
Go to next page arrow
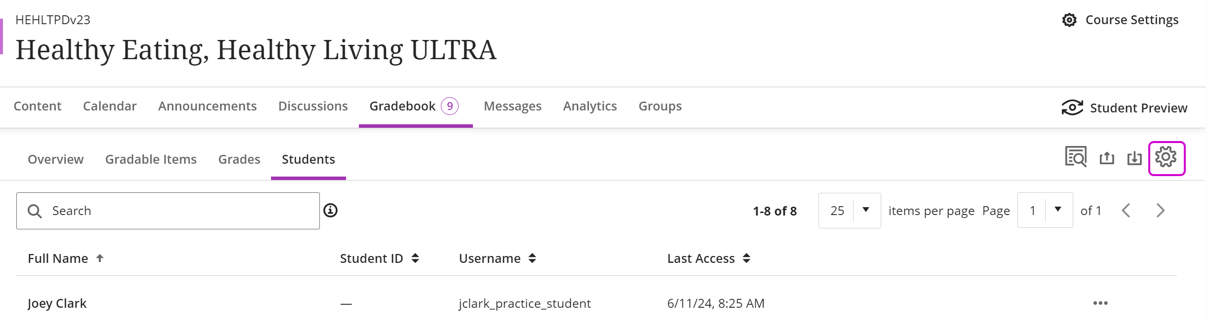(x=1161, y=211)
